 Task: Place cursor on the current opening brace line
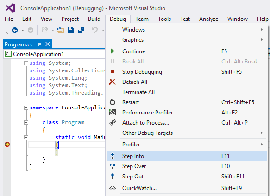(67, 145)
